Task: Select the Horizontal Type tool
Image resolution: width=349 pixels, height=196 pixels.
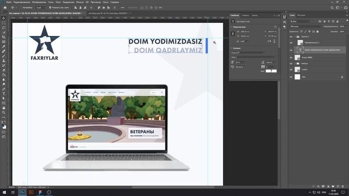Action: click(x=4, y=94)
